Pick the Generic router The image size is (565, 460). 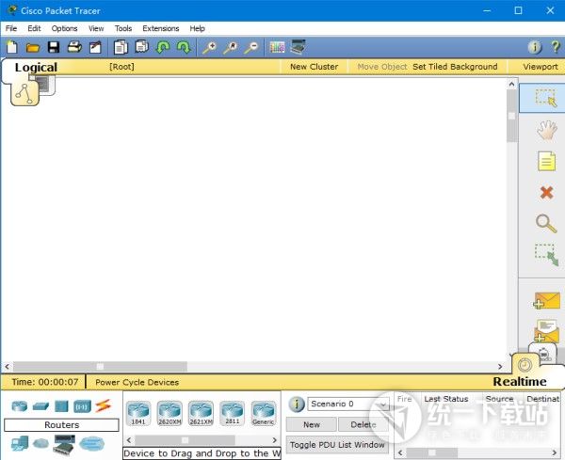264,413
